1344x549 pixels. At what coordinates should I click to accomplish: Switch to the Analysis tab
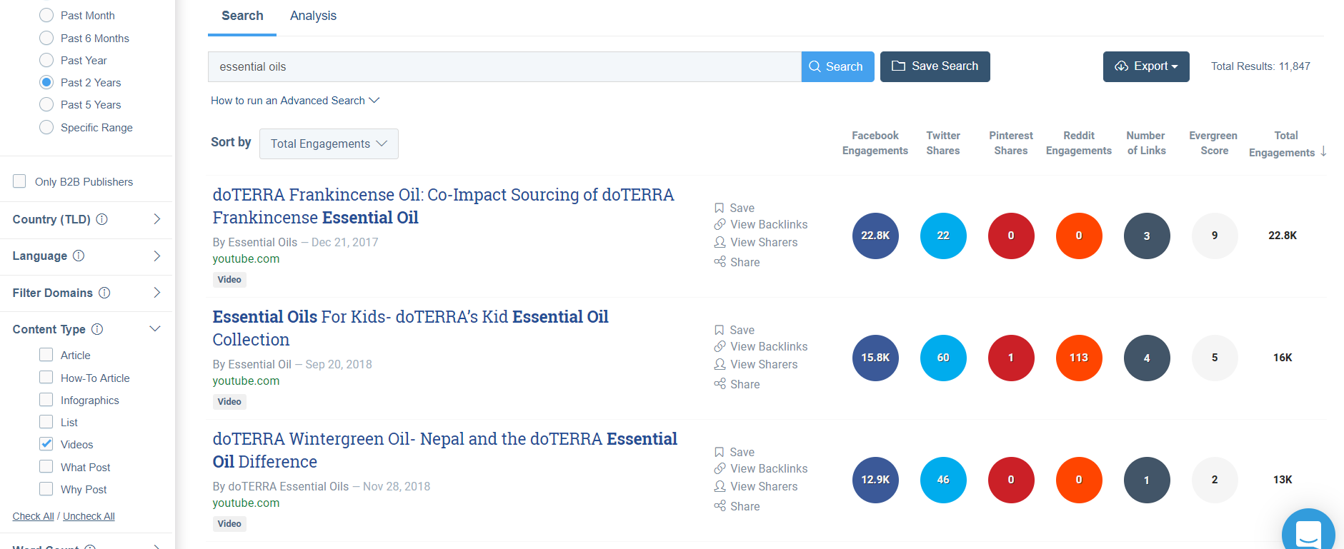tap(313, 16)
